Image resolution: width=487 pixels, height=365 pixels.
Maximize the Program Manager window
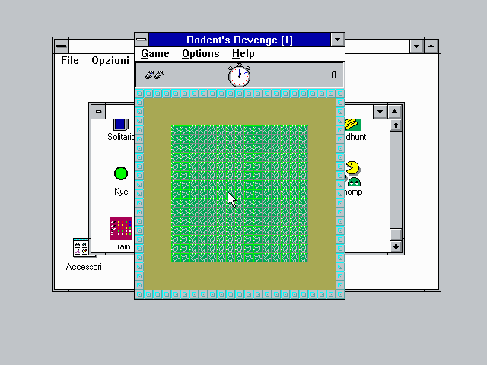[x=431, y=46]
